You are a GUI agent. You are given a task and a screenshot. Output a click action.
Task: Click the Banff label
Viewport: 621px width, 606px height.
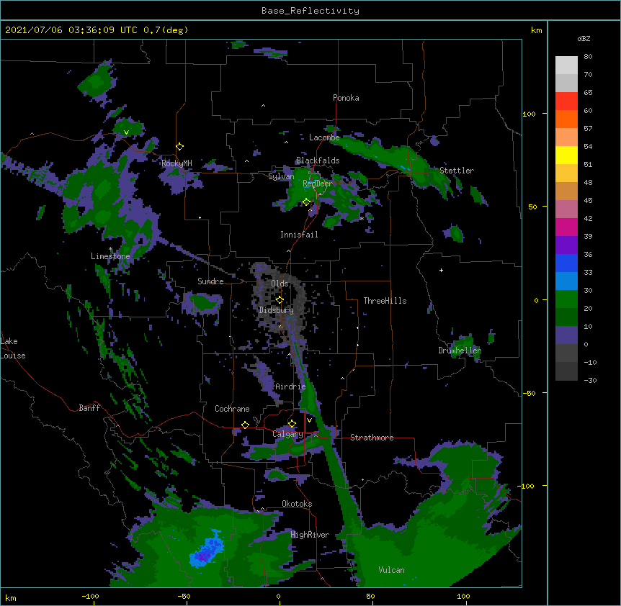coord(89,408)
